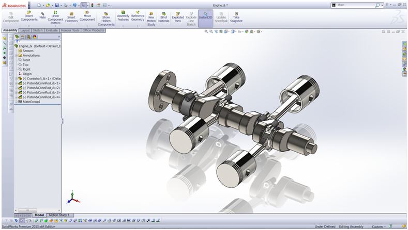Open Bill of Materials tool
Screen dimensions: 408x230
point(164,18)
